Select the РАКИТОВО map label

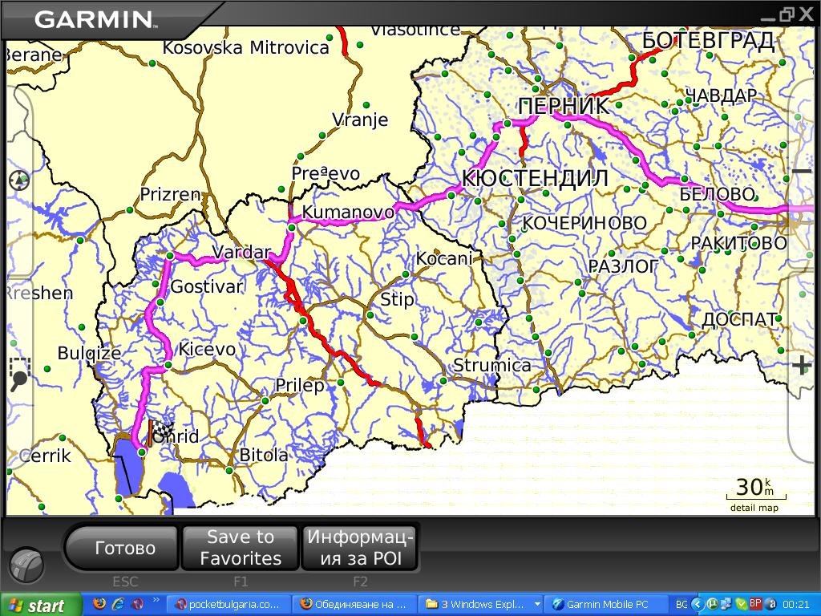738,243
